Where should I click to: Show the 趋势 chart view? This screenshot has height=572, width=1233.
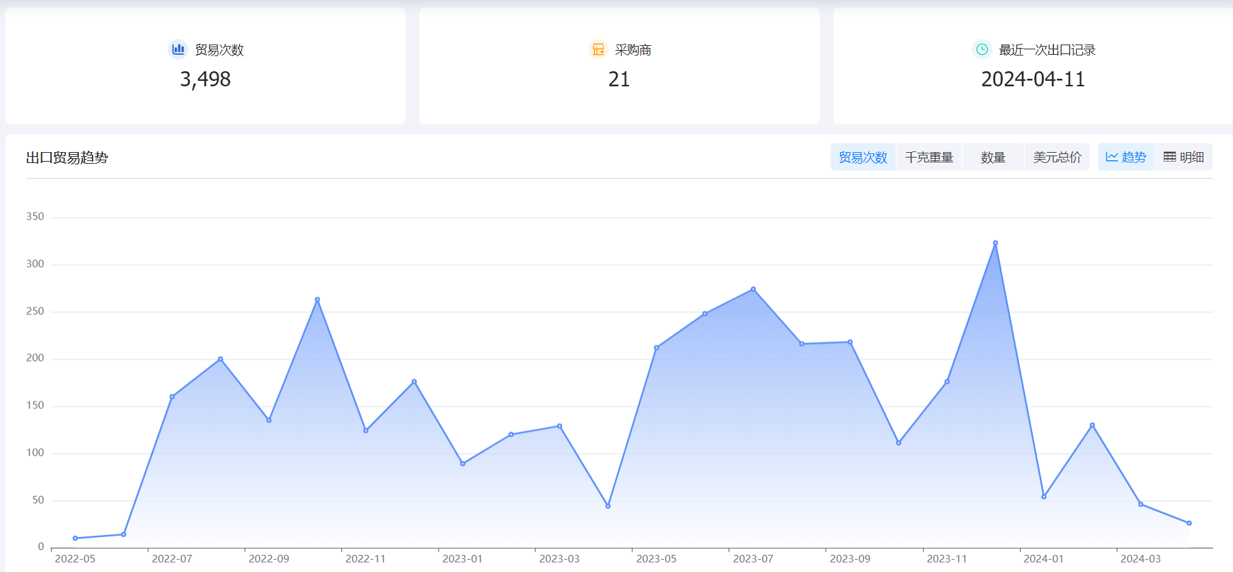[x=1126, y=158]
